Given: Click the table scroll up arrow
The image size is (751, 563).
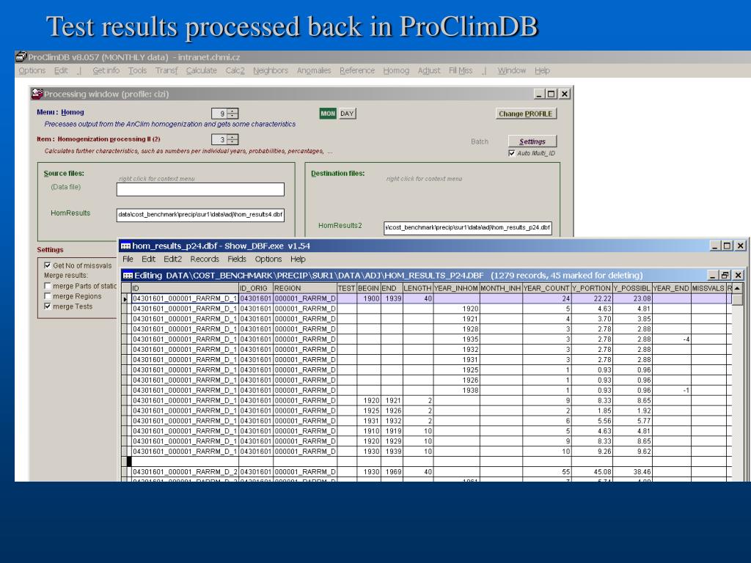Looking at the screenshot, I should pyautogui.click(x=737, y=288).
